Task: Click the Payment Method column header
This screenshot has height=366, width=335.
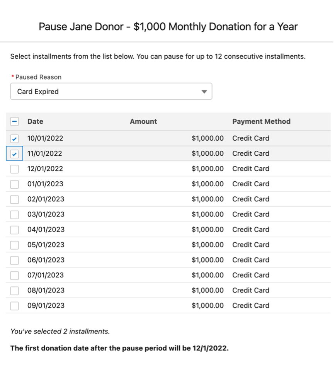Action: tap(262, 121)
